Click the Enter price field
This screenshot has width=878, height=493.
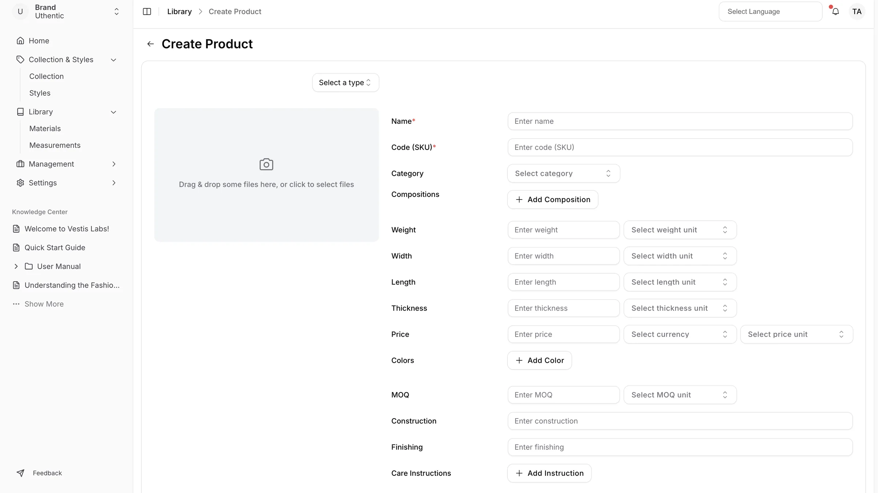pyautogui.click(x=563, y=334)
